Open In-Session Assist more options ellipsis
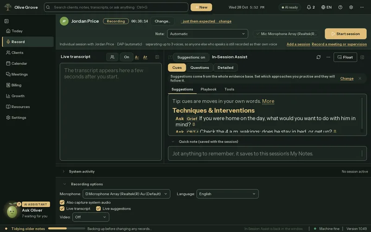 pos(328,57)
